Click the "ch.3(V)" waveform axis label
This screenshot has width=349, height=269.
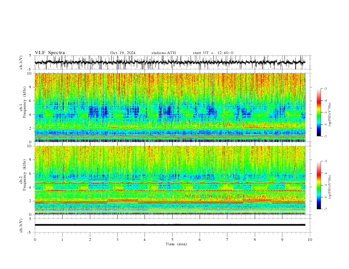[21, 225]
